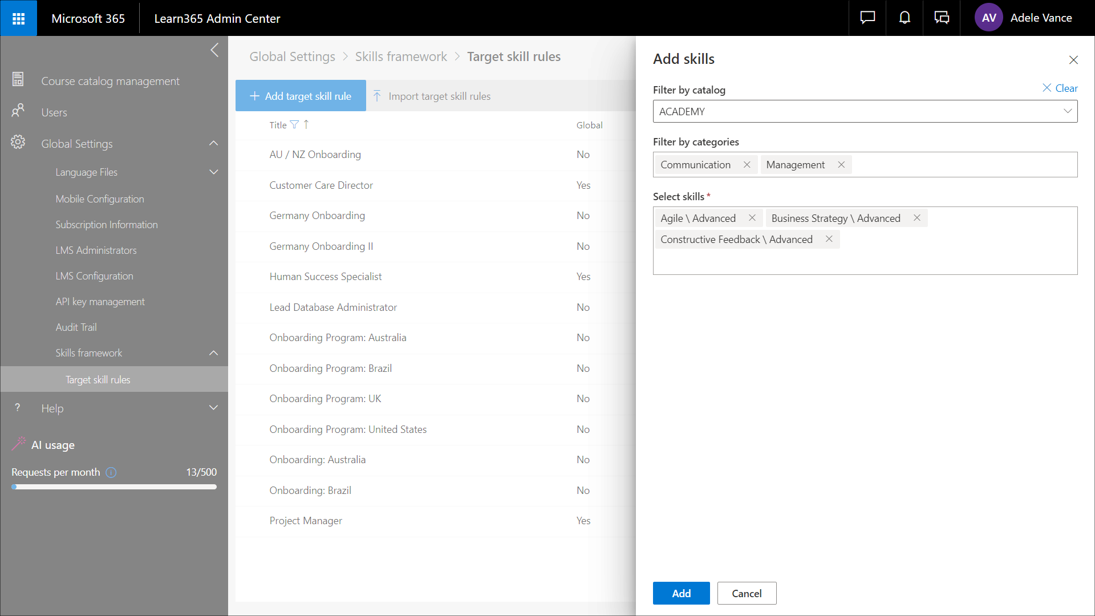This screenshot has height=616, width=1095.
Task: Open the chat feedback icon
Action: click(867, 18)
